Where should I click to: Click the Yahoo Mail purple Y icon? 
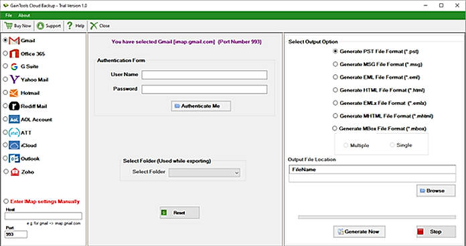(14, 80)
